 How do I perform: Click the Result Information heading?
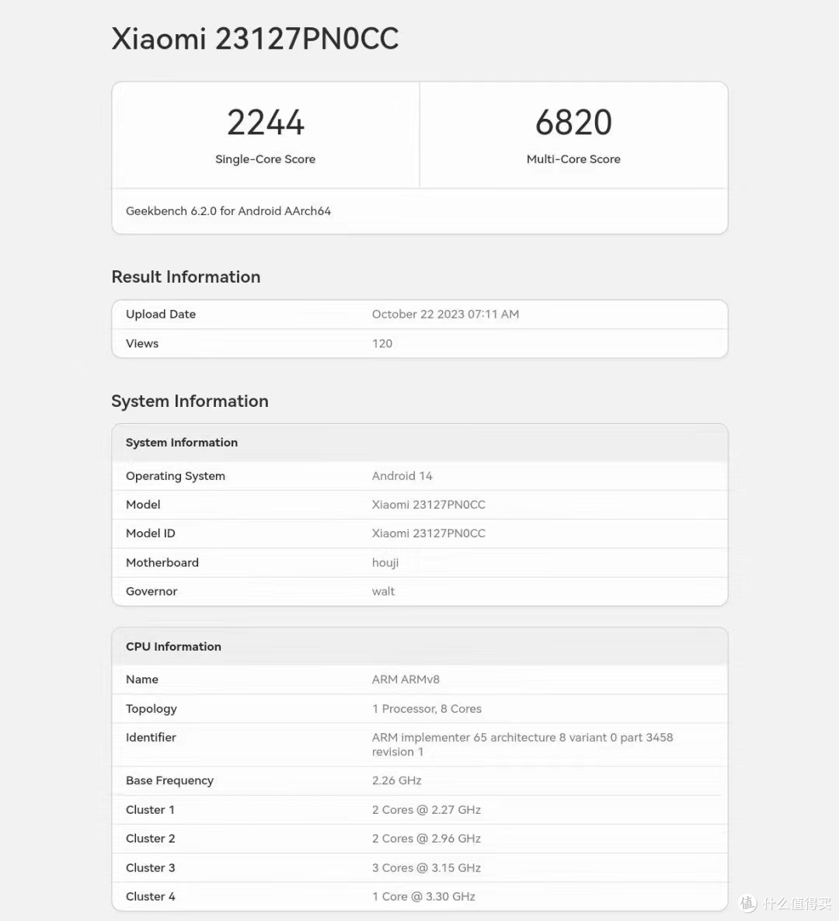point(186,276)
